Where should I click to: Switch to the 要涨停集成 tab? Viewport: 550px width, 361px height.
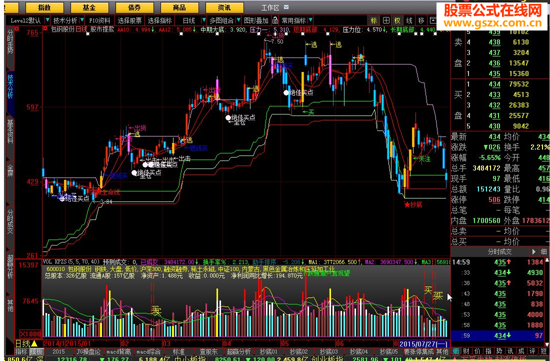point(419,351)
